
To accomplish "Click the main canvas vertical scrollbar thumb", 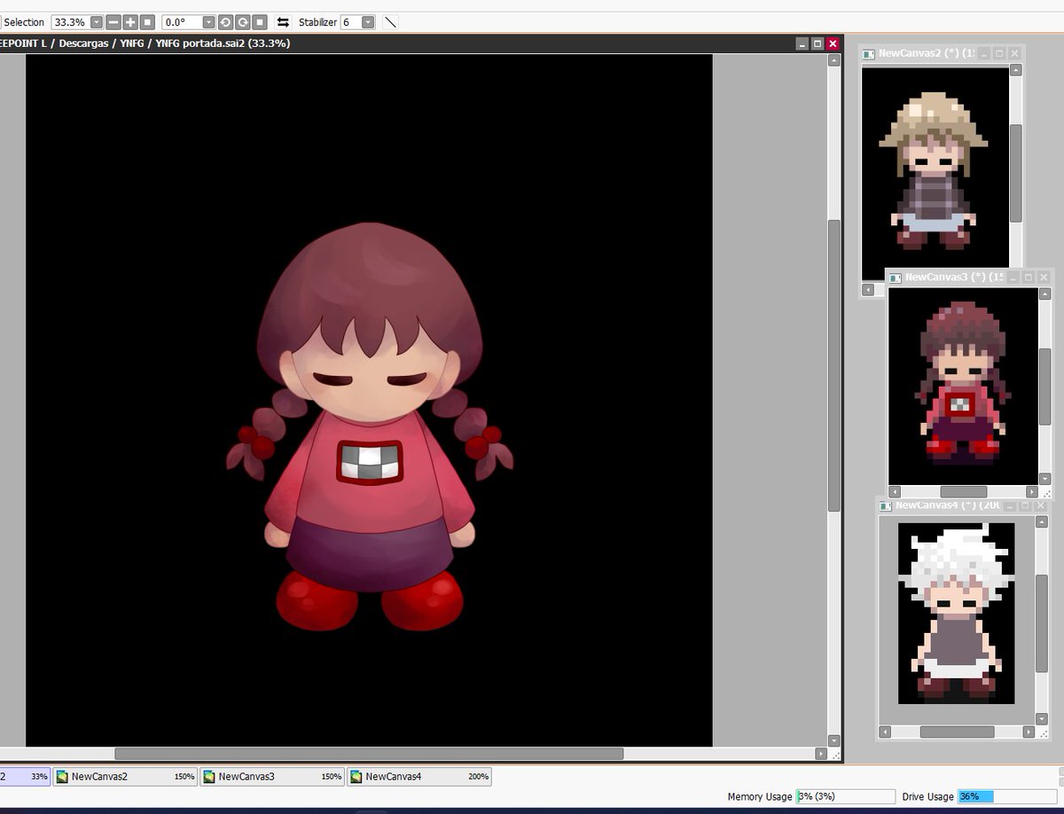I will (833, 365).
